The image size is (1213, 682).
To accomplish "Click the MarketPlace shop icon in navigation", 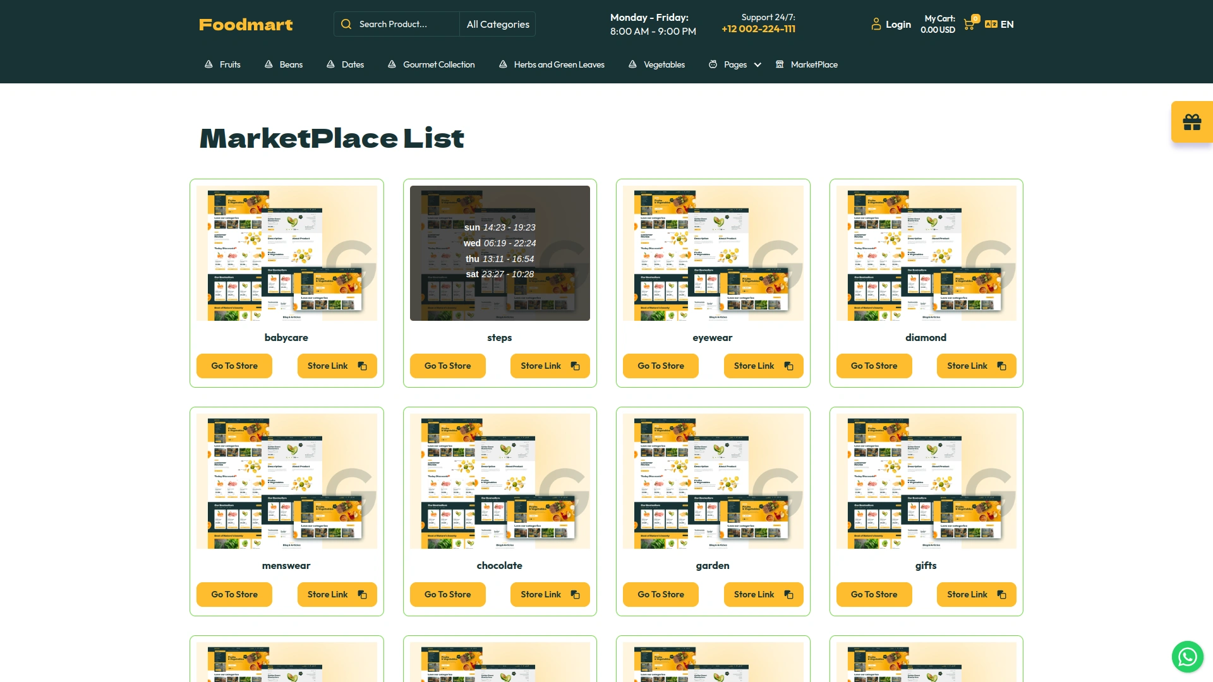I will [x=780, y=64].
